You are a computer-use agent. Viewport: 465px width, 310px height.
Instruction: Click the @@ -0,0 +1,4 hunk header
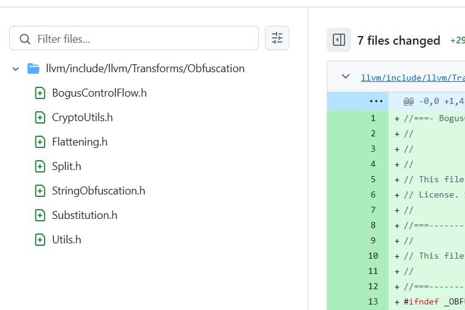[x=434, y=101]
